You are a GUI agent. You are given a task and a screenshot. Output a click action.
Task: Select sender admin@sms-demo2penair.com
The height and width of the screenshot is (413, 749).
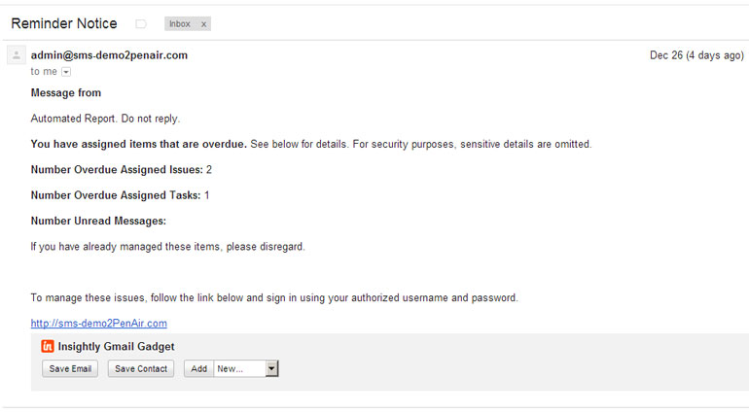109,55
